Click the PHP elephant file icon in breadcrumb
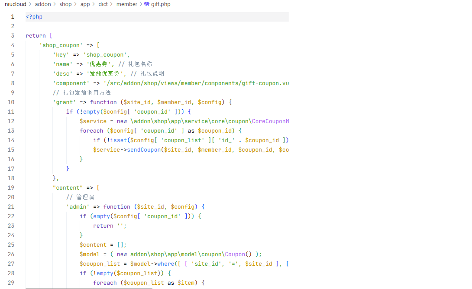The height and width of the screenshot is (289, 472). (x=147, y=4)
